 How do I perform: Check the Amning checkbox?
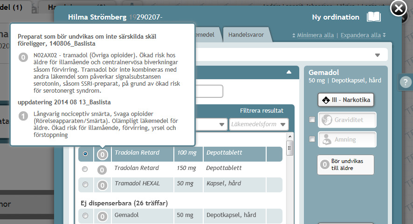pos(312,139)
